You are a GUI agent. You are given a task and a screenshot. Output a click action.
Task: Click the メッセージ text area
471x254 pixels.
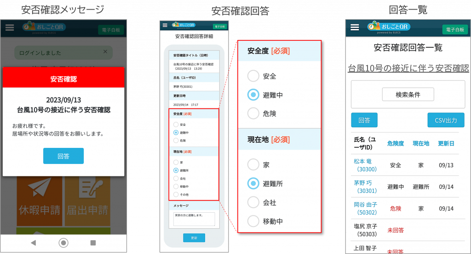[194, 219]
